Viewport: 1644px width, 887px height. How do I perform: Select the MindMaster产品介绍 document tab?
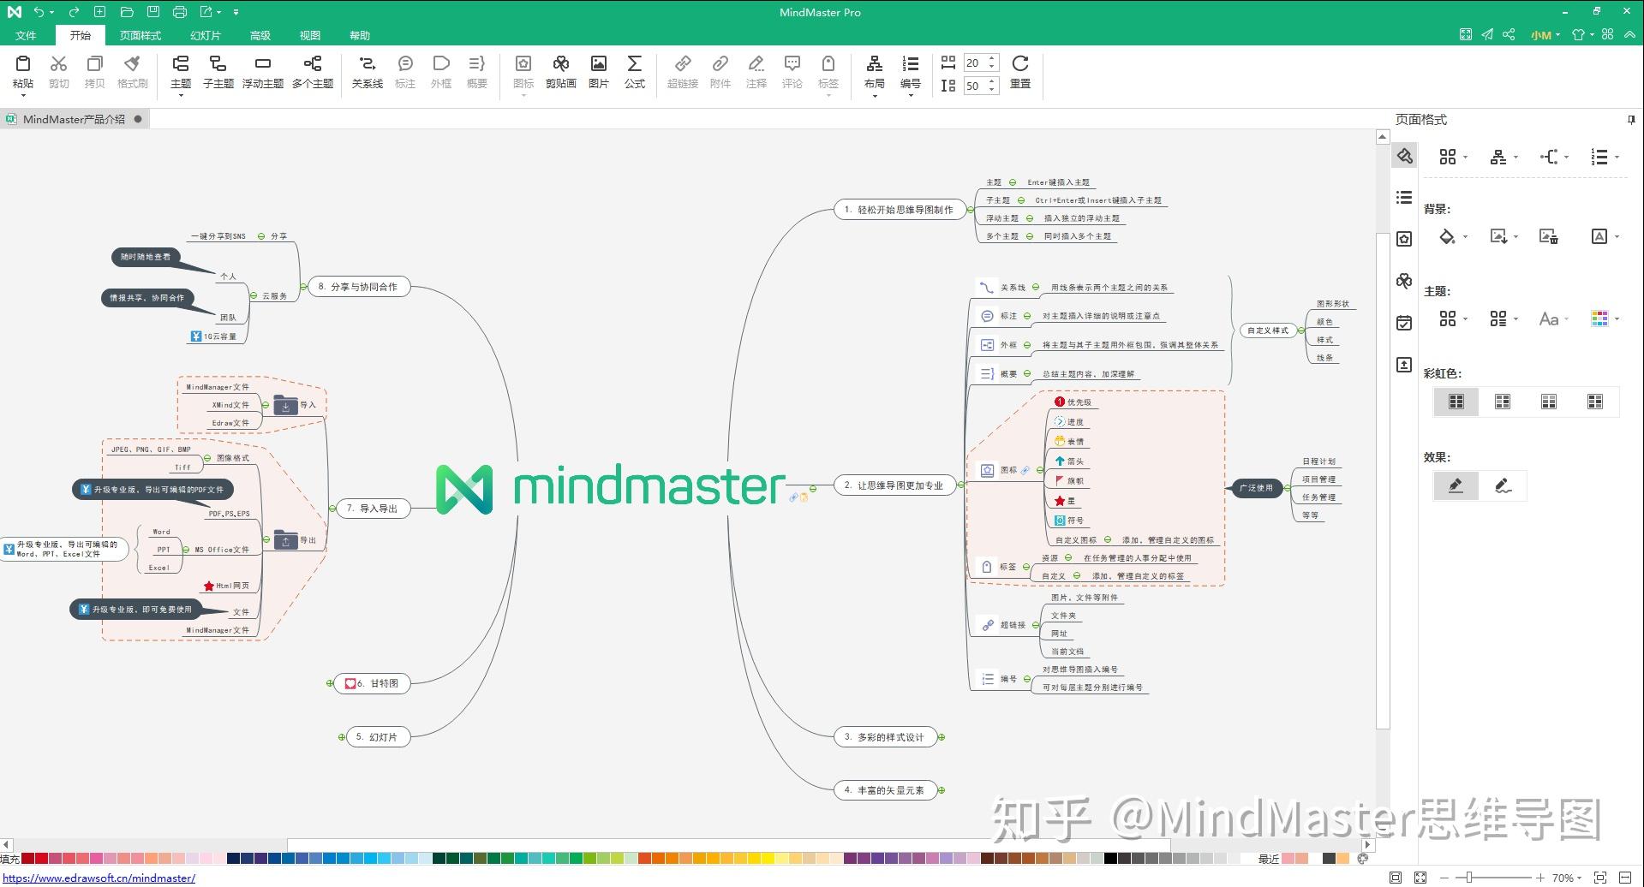point(74,119)
